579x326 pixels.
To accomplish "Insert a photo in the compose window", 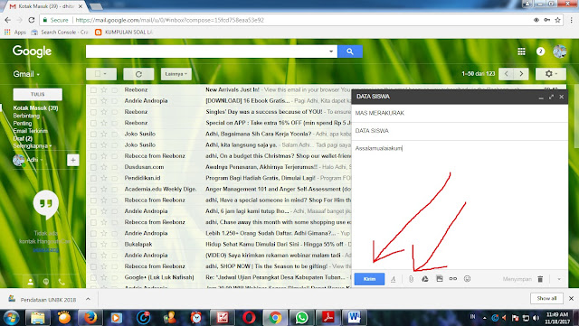I will (x=440, y=279).
